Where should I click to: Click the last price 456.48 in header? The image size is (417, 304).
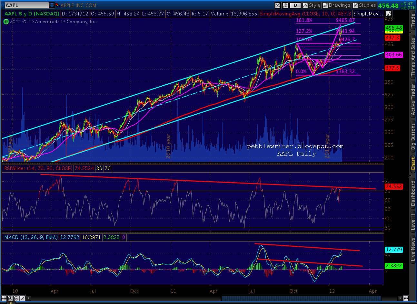click(x=388, y=5)
